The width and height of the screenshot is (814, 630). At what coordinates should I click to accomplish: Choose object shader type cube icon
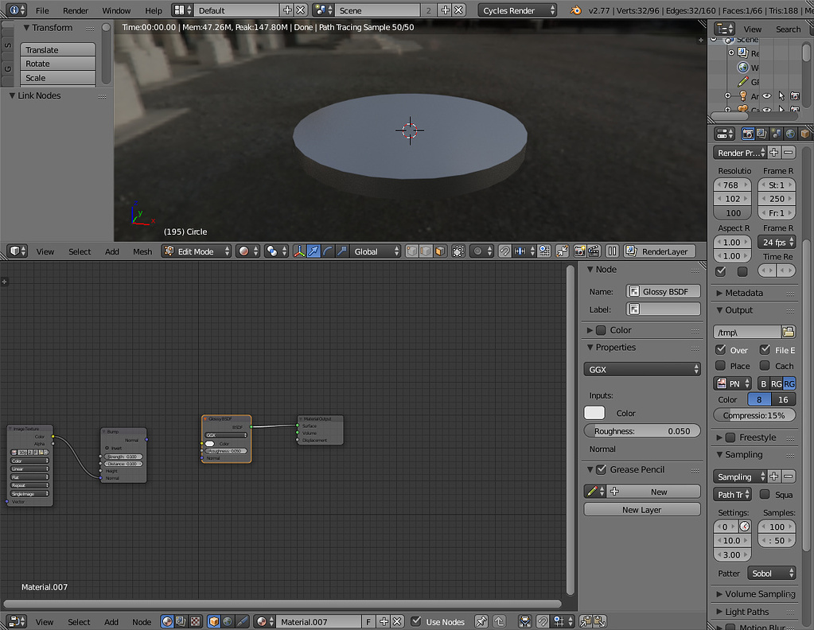pyautogui.click(x=214, y=621)
